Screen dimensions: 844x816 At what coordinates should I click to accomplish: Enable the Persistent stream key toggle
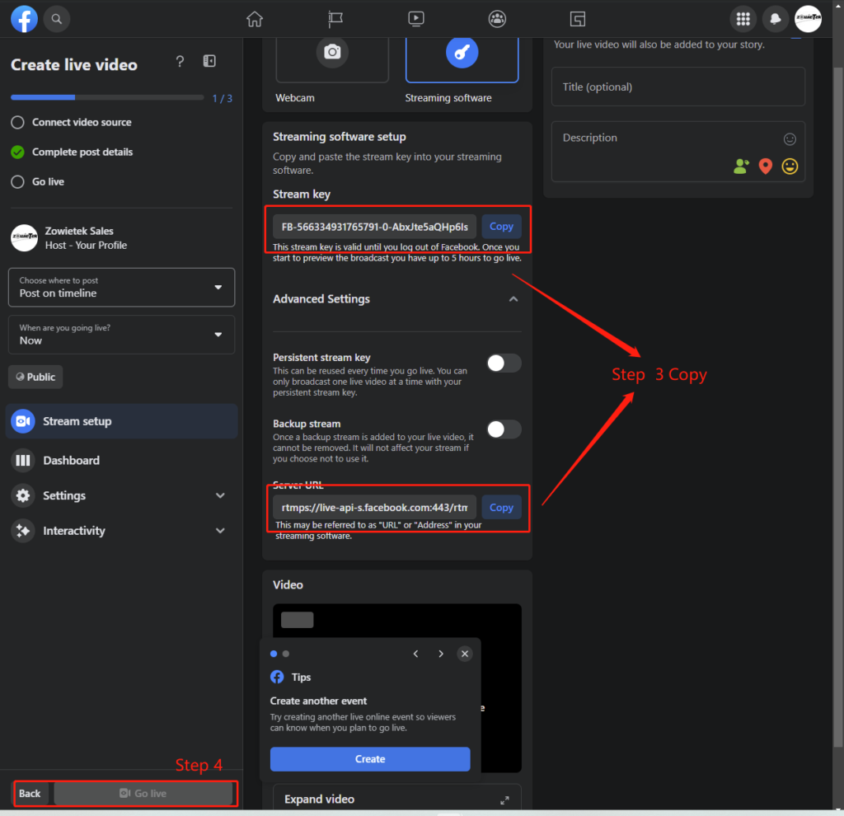pyautogui.click(x=504, y=363)
